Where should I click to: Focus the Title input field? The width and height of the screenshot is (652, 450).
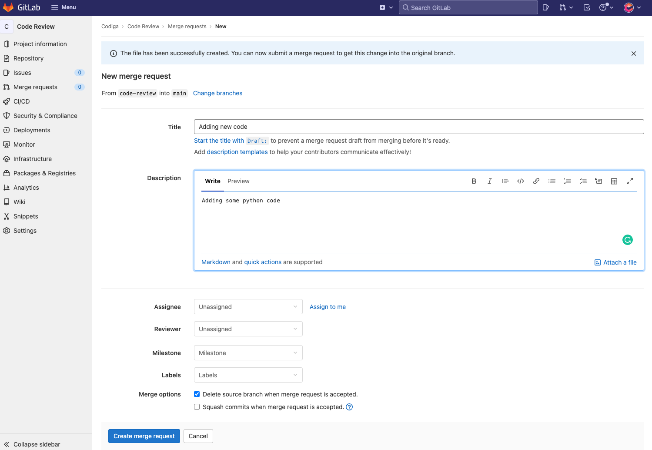point(419,127)
